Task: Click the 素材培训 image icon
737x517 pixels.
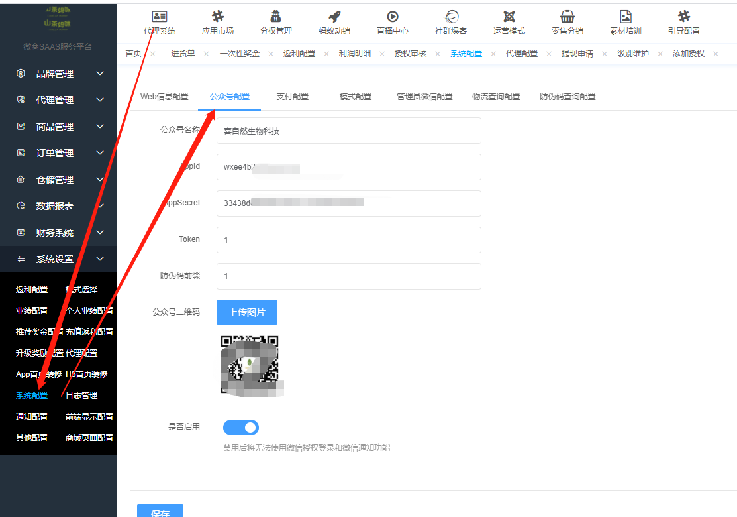Action: [626, 17]
